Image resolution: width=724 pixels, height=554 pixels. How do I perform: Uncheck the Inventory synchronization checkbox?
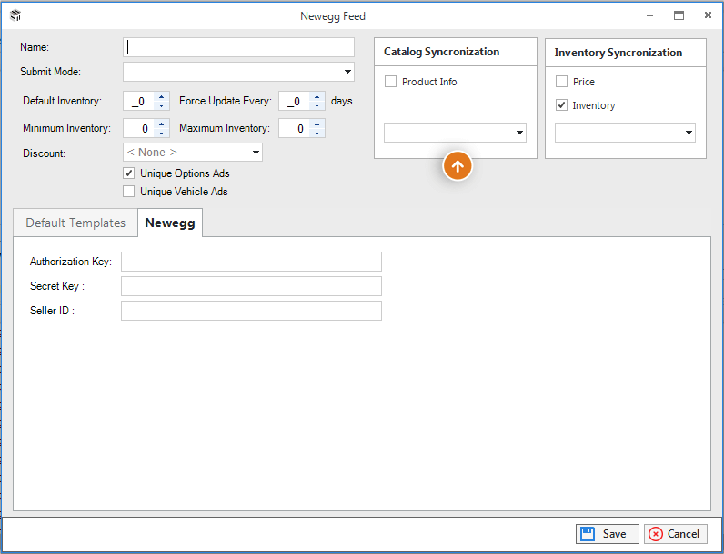pos(561,105)
